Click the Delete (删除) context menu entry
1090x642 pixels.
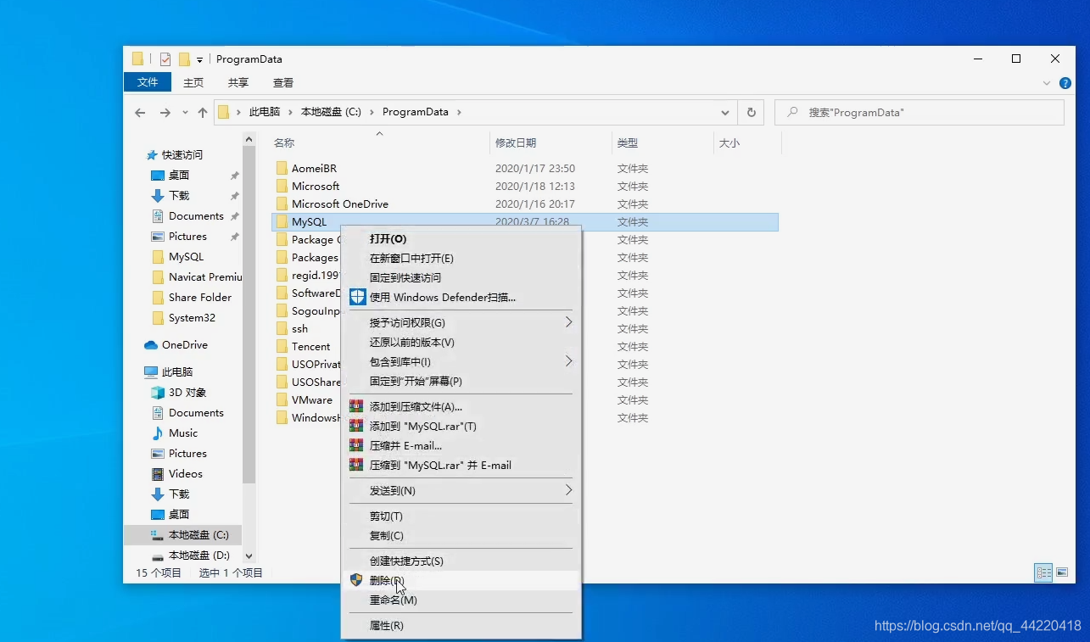(x=461, y=581)
